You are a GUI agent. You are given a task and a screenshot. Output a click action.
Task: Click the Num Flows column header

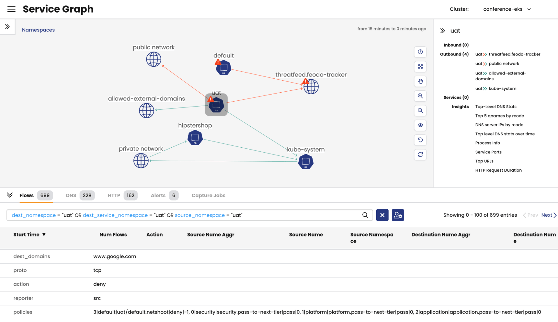click(x=113, y=235)
